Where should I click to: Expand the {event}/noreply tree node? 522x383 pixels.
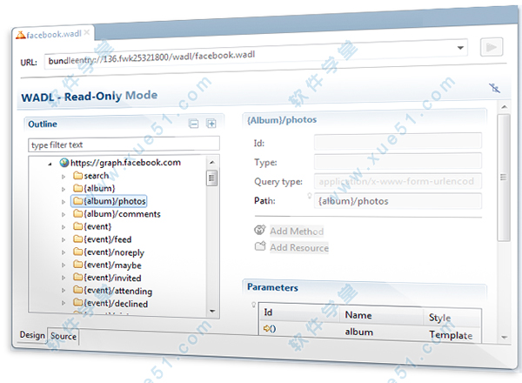coord(64,252)
